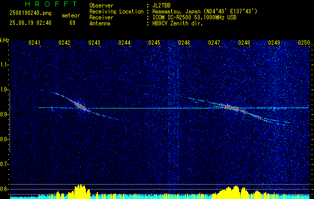
Task: Click the HROFFT title text
Action: pyautogui.click(x=51, y=4)
